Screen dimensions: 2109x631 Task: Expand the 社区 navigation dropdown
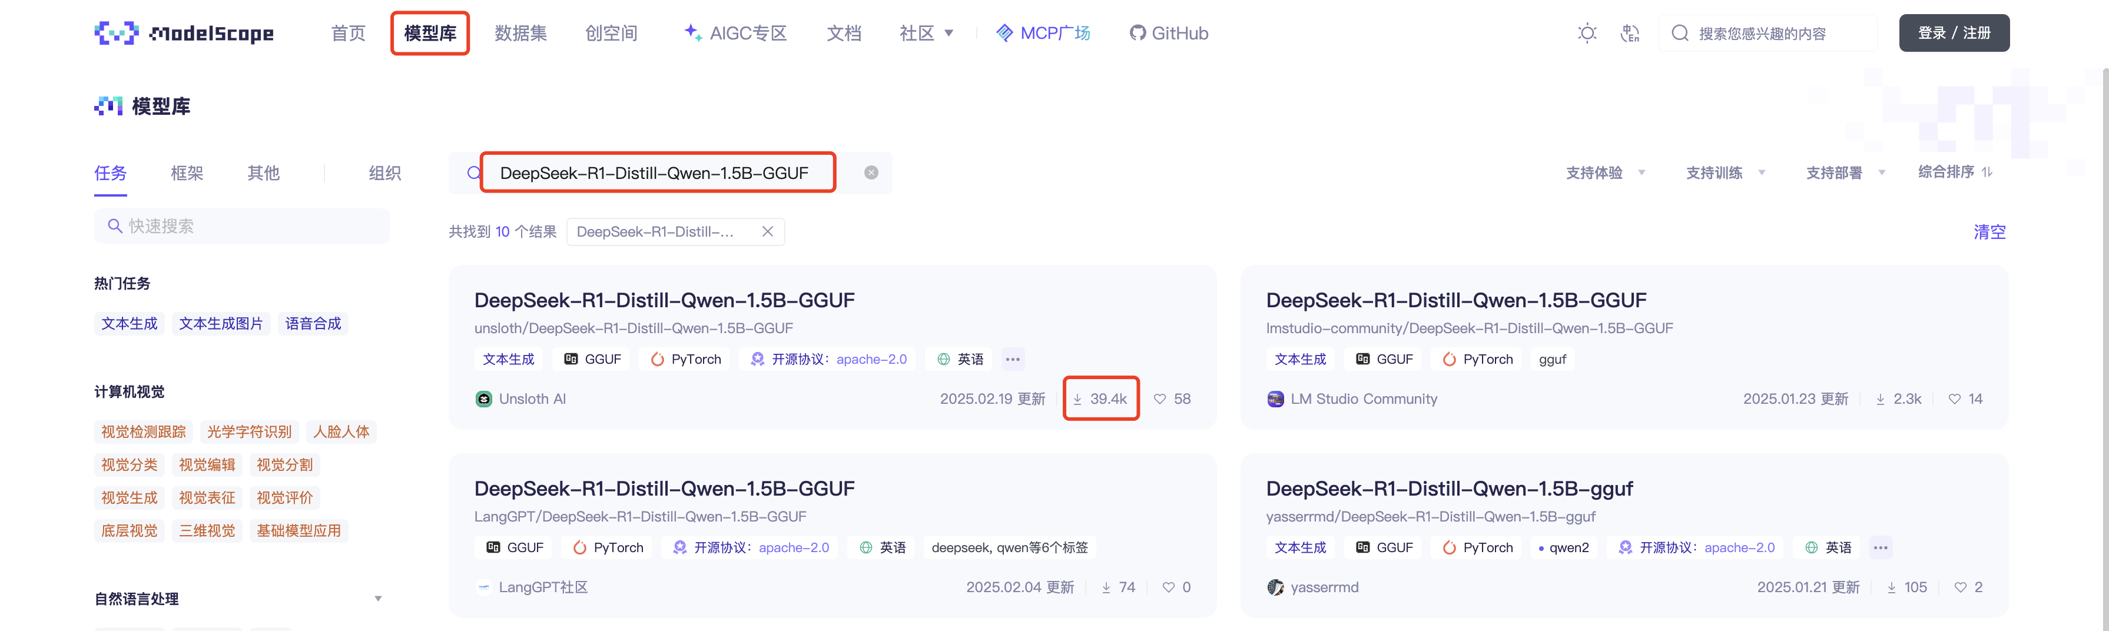[x=926, y=34]
